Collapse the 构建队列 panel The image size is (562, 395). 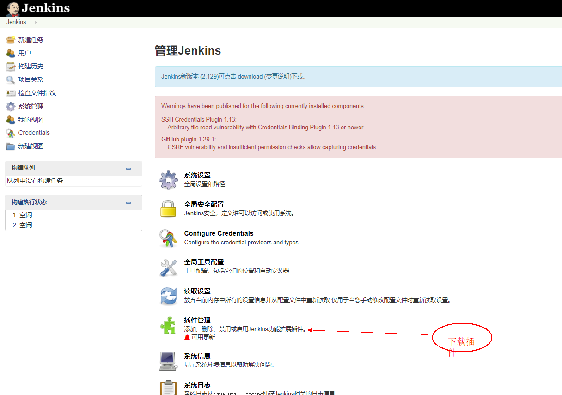pyautogui.click(x=128, y=169)
